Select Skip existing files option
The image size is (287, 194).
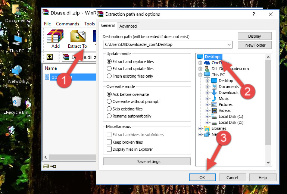point(124,109)
